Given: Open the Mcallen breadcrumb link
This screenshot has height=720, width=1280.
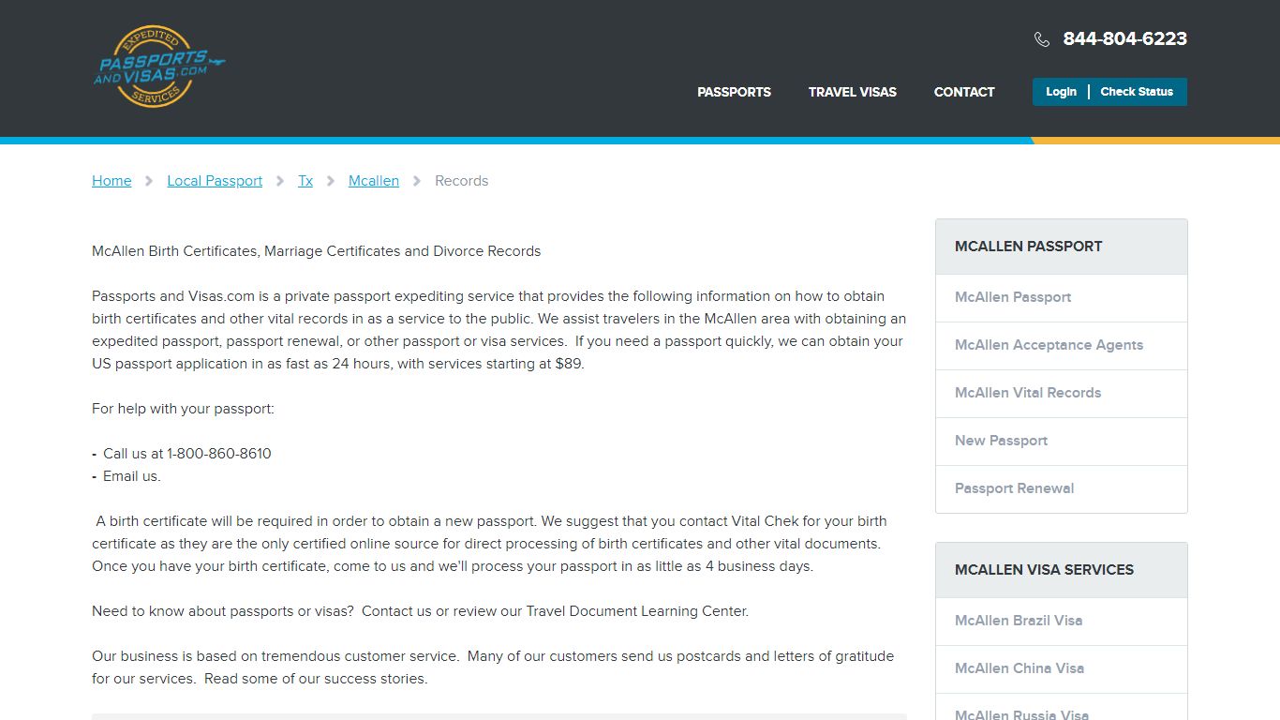Looking at the screenshot, I should point(374,181).
